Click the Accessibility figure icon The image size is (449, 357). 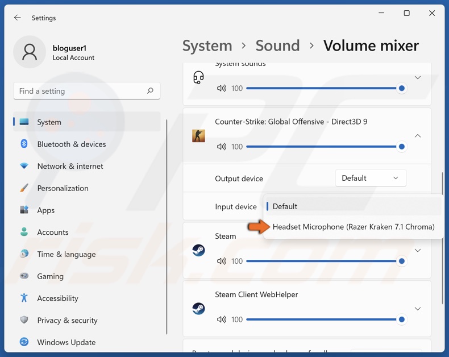click(24, 298)
